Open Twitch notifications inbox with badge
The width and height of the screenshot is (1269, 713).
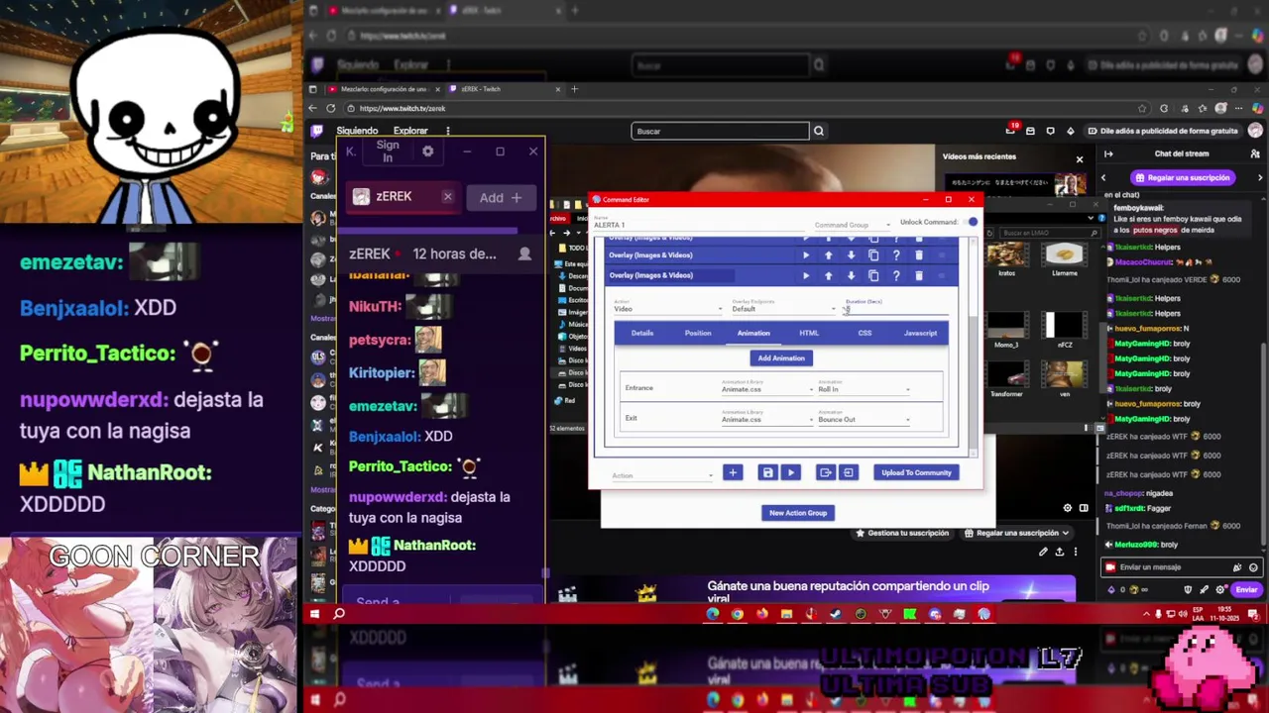click(1011, 131)
